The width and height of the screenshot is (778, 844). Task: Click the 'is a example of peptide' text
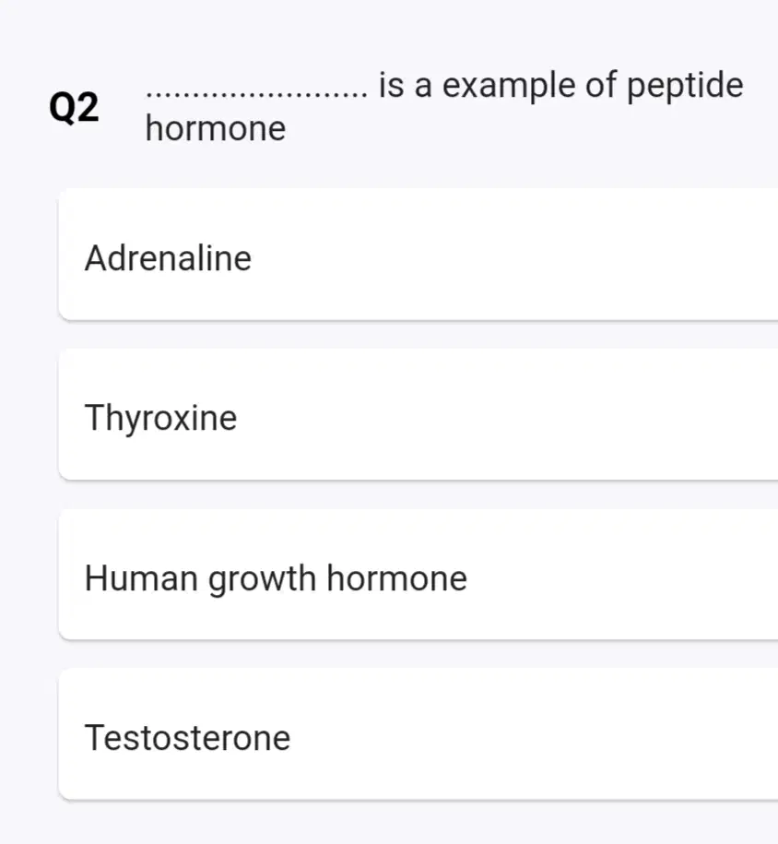pyautogui.click(x=560, y=85)
